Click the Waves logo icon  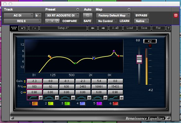point(14,28)
